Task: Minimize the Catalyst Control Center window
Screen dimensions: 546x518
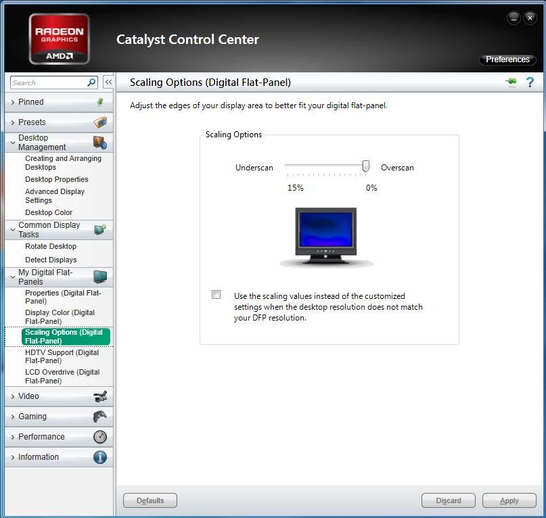Action: pyautogui.click(x=514, y=18)
